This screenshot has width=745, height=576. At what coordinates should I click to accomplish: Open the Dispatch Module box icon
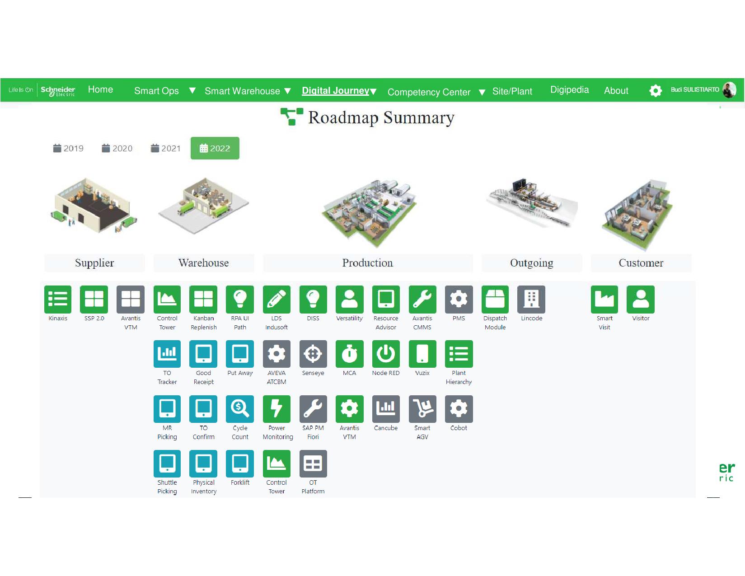[x=495, y=299]
